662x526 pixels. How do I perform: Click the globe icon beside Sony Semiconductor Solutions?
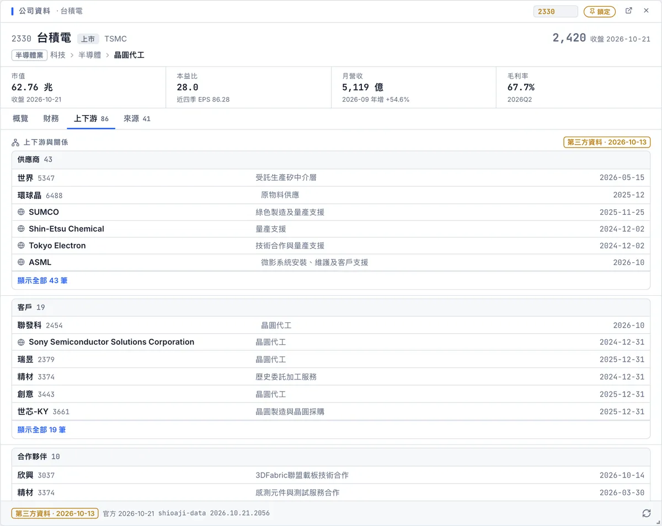click(22, 342)
